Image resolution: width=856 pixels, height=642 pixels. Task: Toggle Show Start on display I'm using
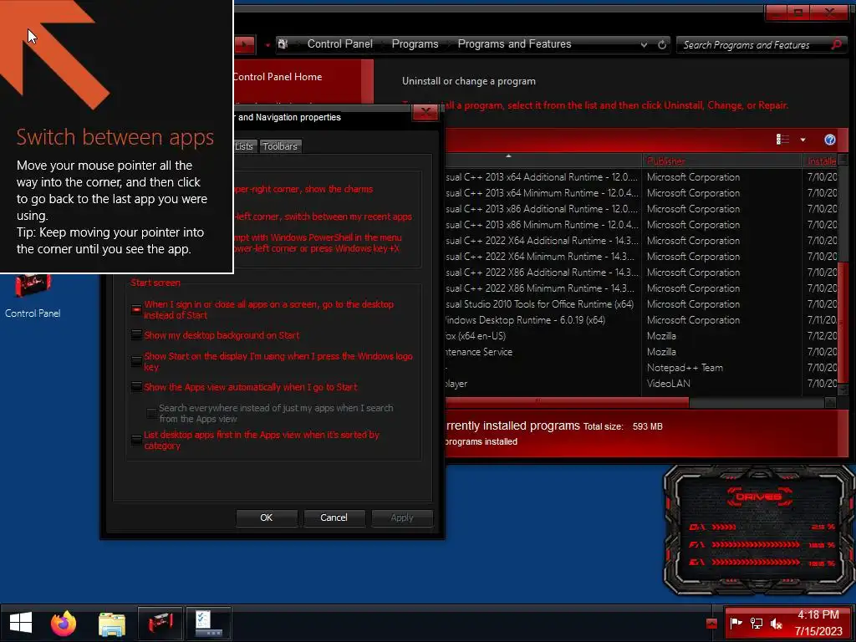[x=136, y=361]
